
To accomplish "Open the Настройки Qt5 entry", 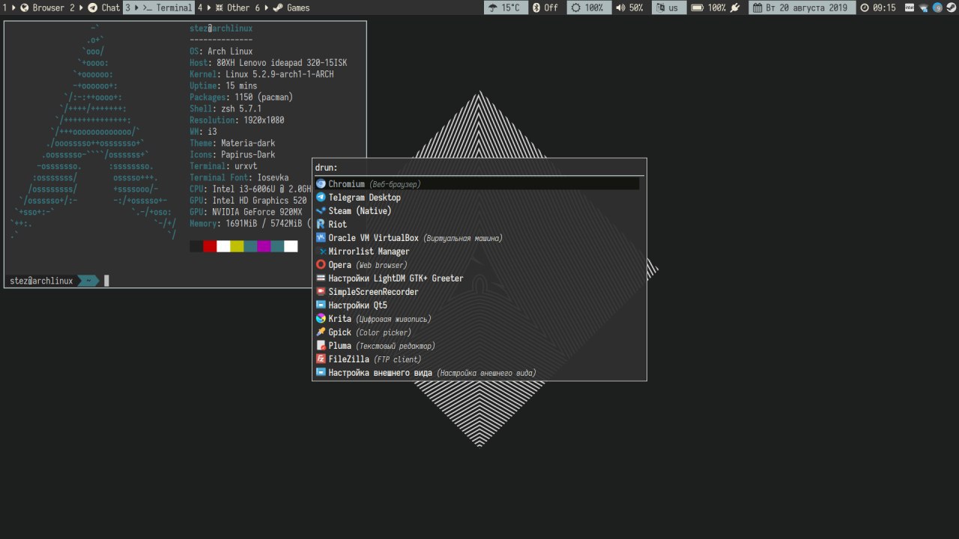I will point(478,305).
